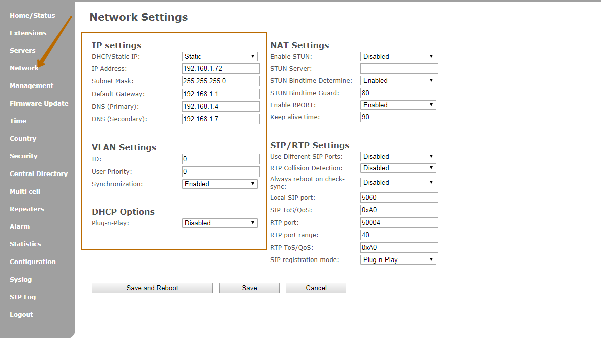This screenshot has height=348, width=601.
Task: Click Logout in the sidebar
Action: pos(21,314)
